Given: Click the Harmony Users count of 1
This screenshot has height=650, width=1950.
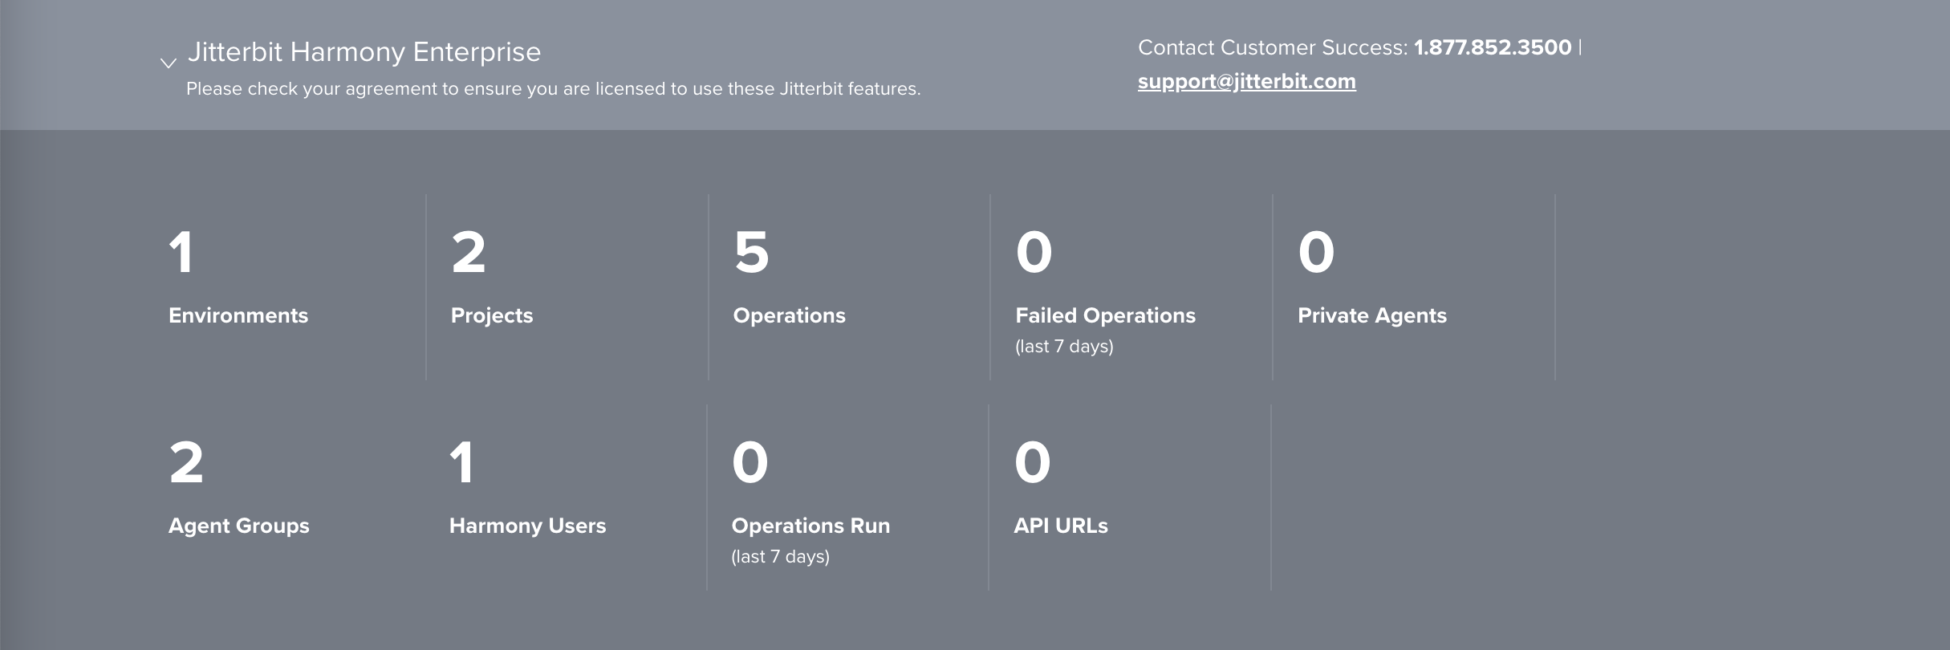Looking at the screenshot, I should coord(462,463).
